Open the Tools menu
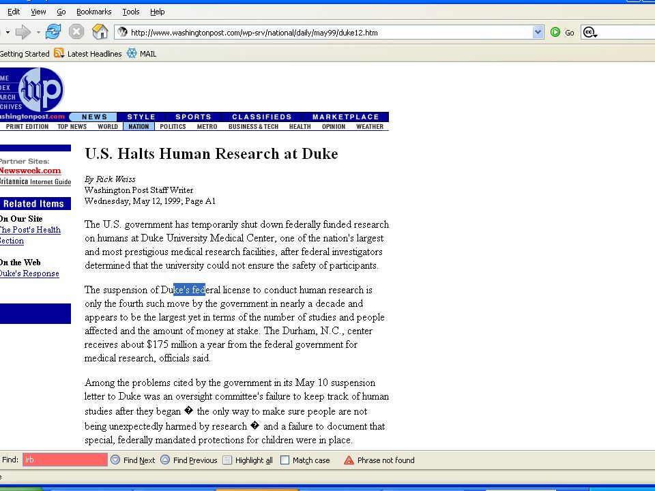 click(131, 12)
